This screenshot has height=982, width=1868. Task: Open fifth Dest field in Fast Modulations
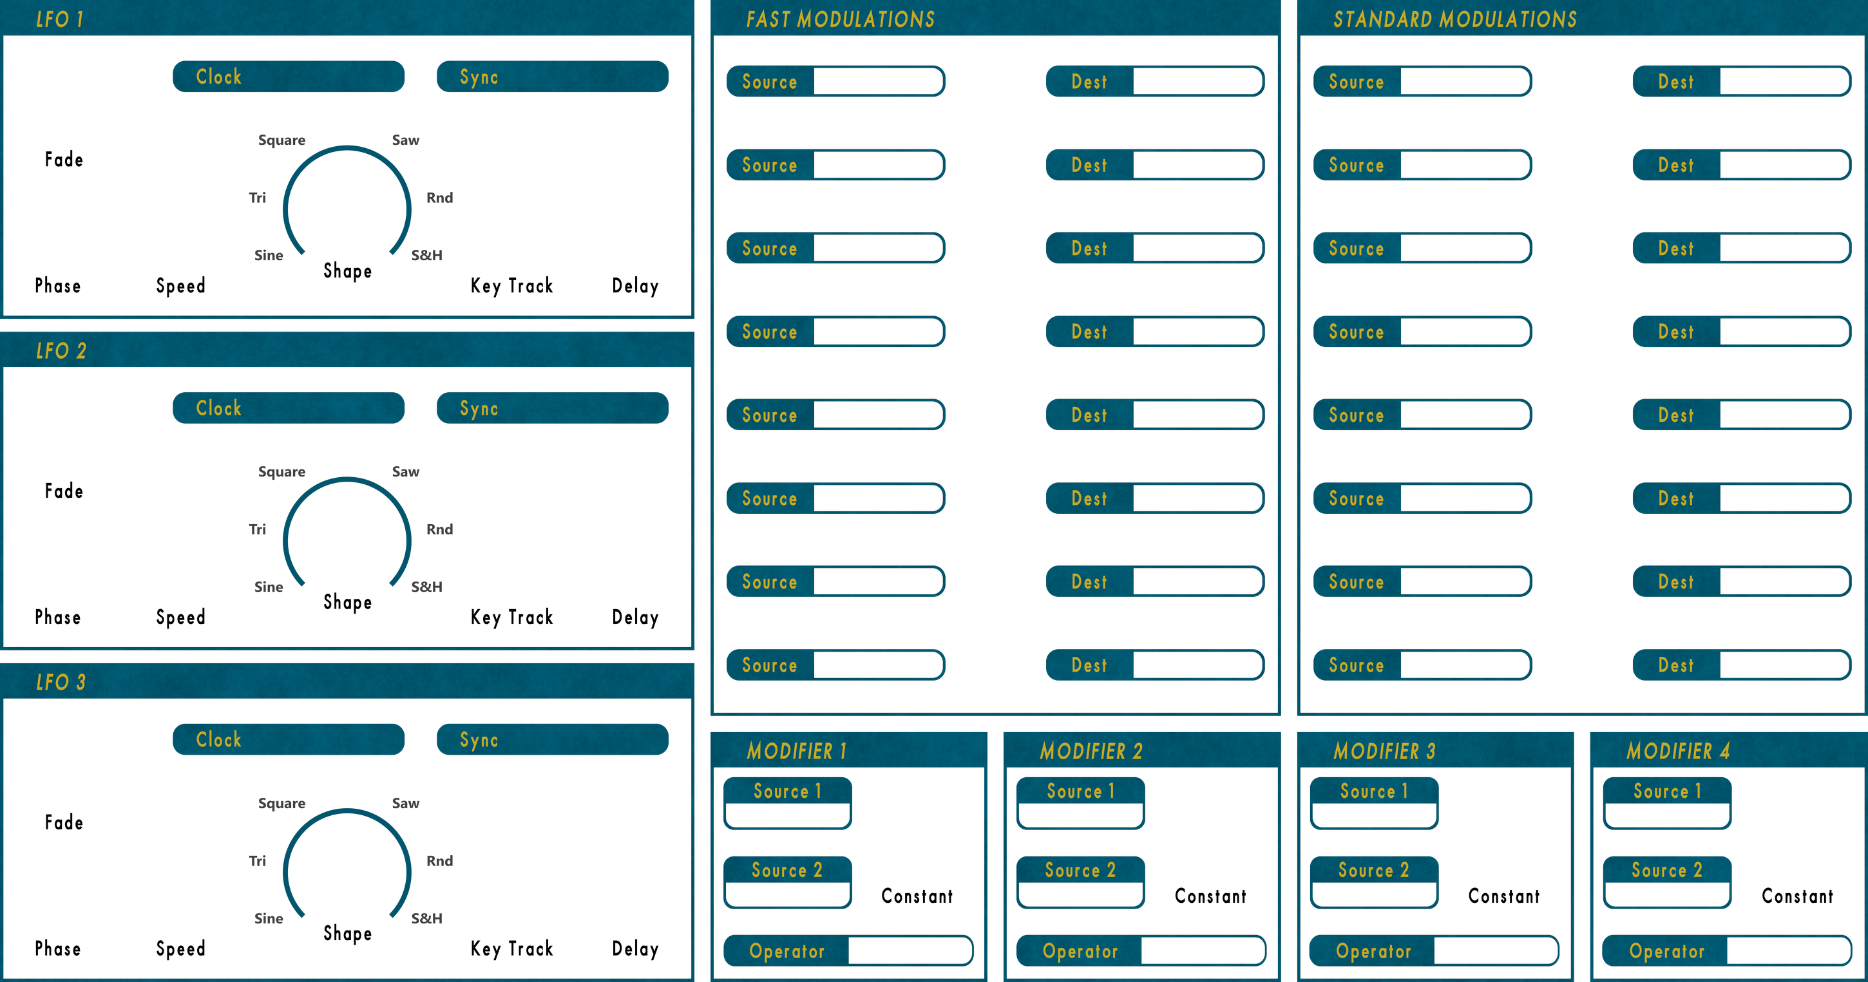[x=1154, y=415]
